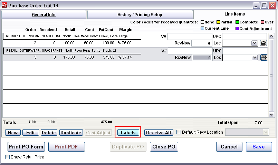Focus the UPC field for NFACECOAT
The image size is (278, 165).
[245, 37]
